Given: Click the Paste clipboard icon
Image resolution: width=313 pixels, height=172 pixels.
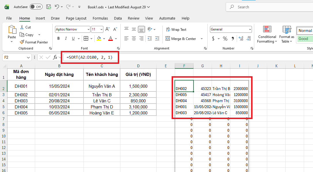Looking at the screenshot, I should 12,29.
